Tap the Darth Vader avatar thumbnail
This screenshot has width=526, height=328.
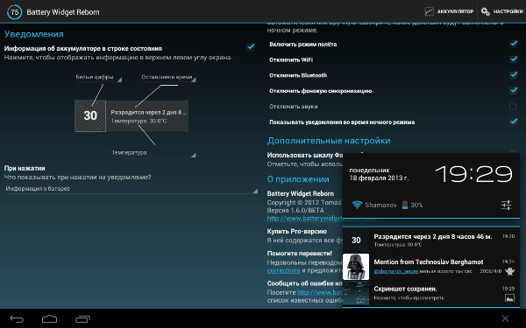click(x=356, y=267)
